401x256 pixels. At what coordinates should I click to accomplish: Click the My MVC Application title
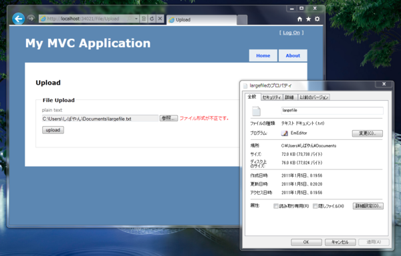click(x=88, y=43)
